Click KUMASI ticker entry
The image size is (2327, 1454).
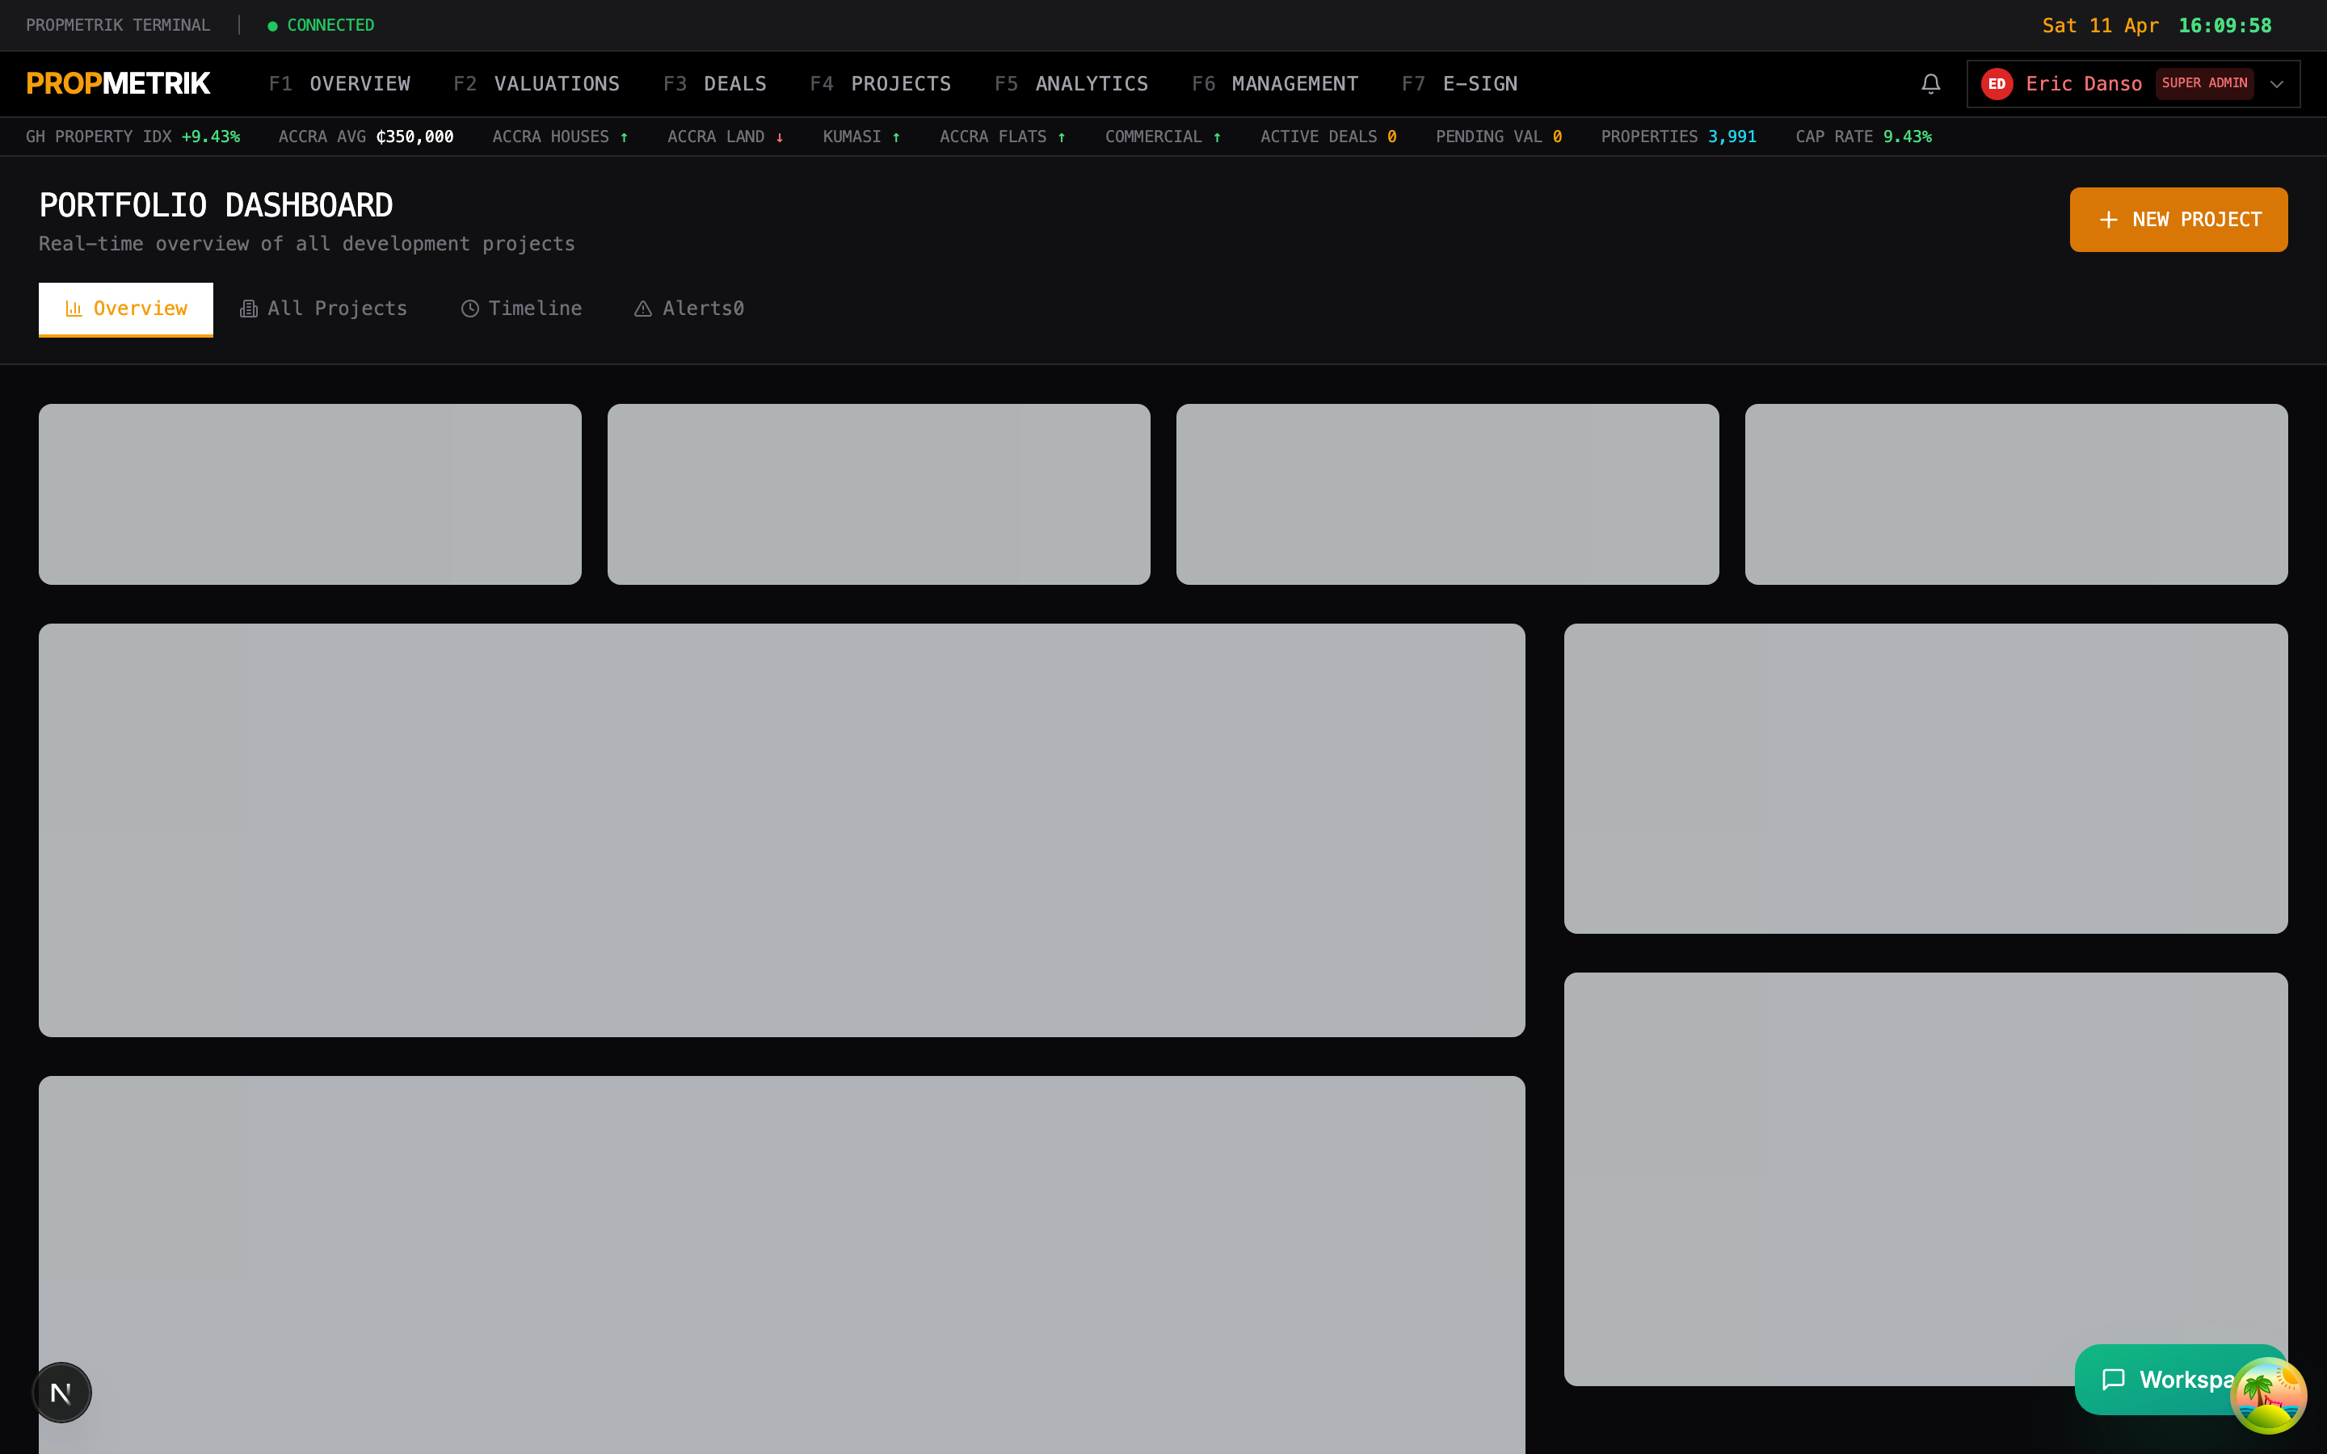(x=861, y=137)
